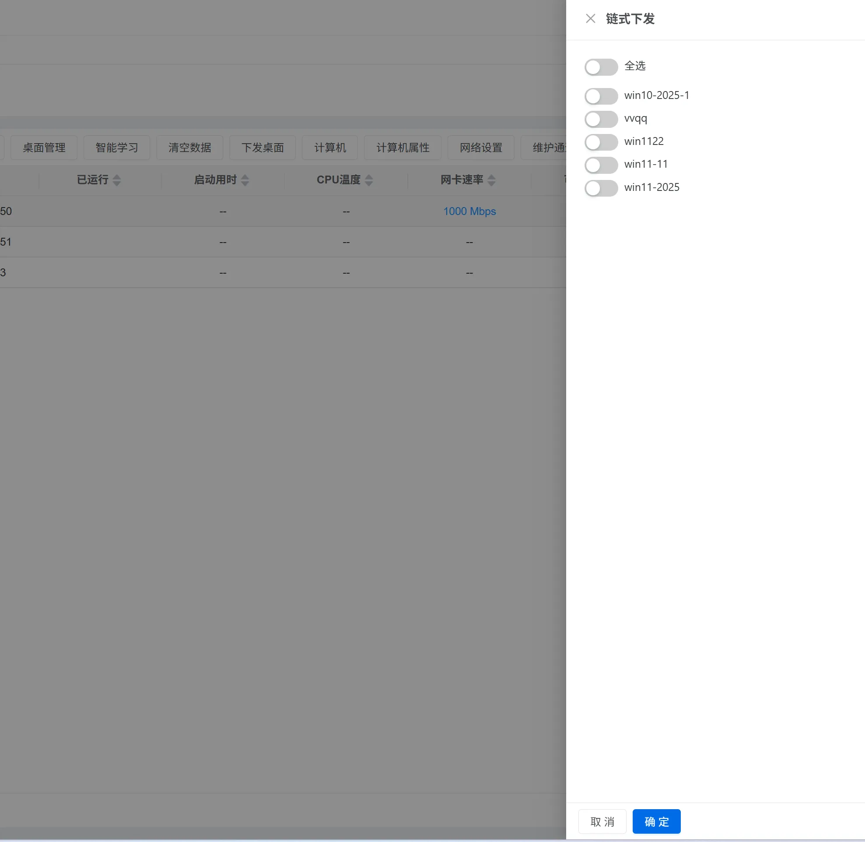Click the 确定 confirm button
Screen dimensions: 865x842
[x=656, y=821]
